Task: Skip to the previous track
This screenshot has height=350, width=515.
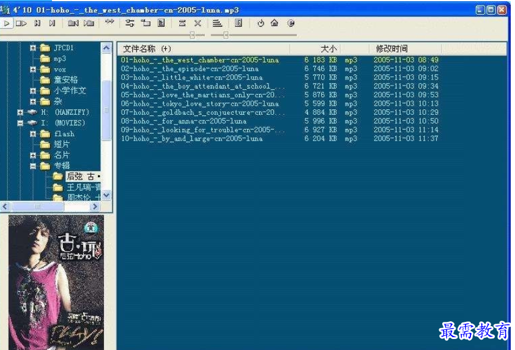Action: coord(37,23)
